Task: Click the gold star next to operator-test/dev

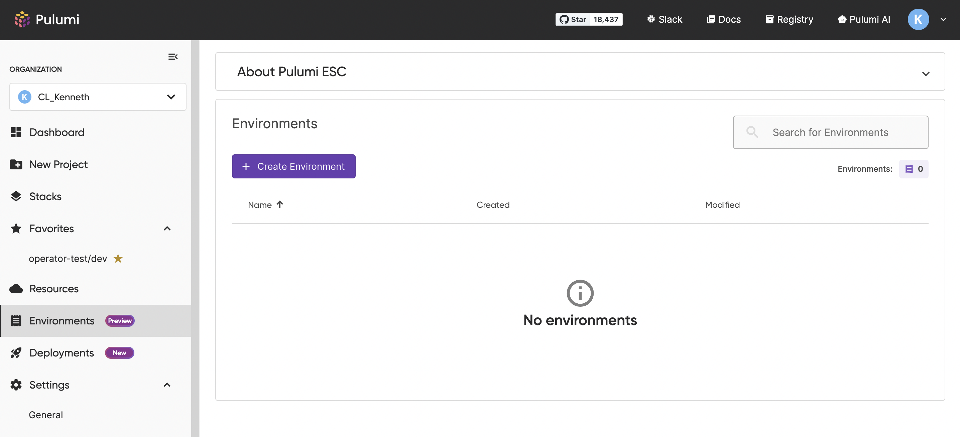Action: (118, 258)
